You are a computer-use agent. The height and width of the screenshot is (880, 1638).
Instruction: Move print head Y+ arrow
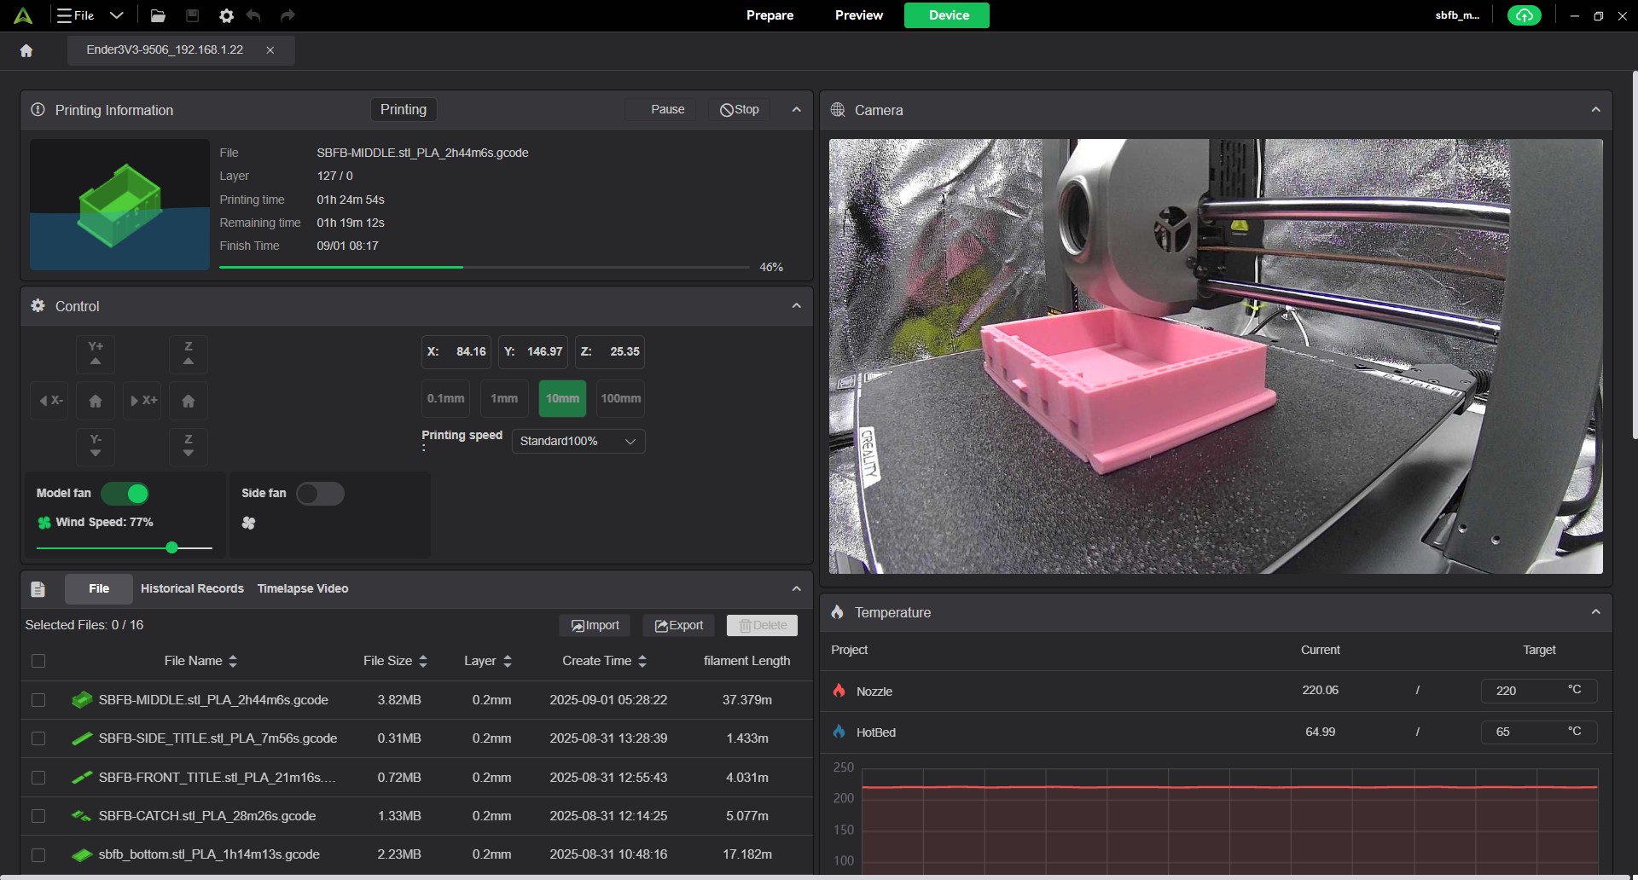(96, 353)
